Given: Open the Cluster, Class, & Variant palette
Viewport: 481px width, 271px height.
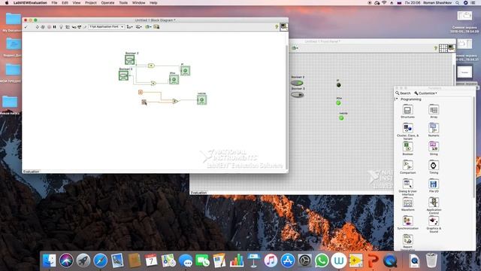Looking at the screenshot, I should pos(407,128).
